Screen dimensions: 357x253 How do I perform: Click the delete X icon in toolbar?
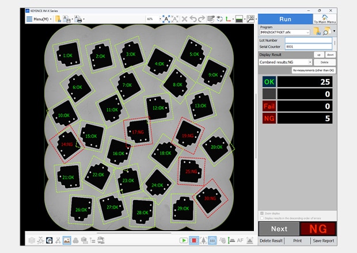[x=185, y=19]
